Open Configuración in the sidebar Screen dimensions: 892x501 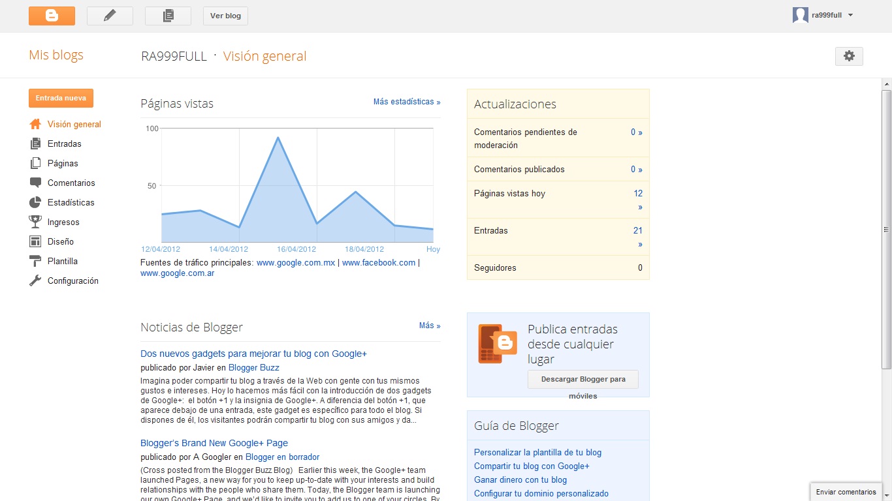click(x=73, y=281)
